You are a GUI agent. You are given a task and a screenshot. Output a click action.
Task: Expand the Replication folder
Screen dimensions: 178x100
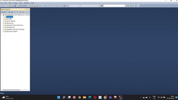coord(3,23)
